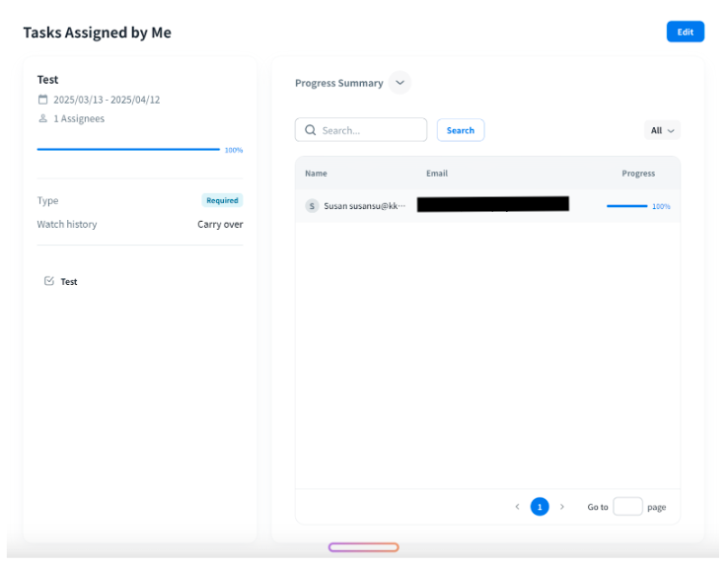The width and height of the screenshot is (727, 568).
Task: Click the checklist icon beside the Test item
Action: pos(49,281)
